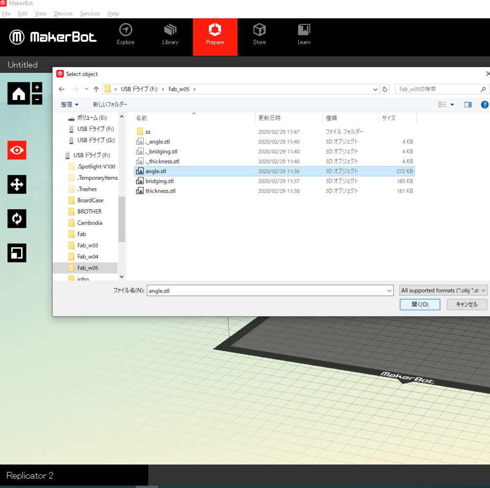Toggle the preview pane icon
This screenshot has width=490, height=488.
click(x=468, y=105)
